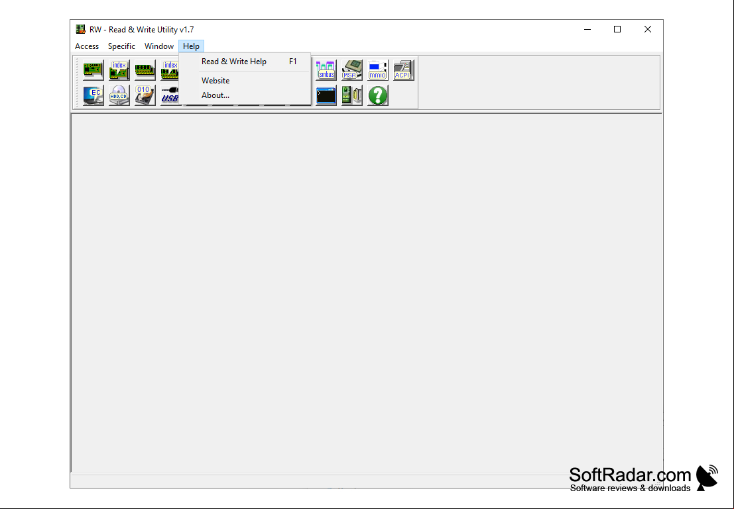This screenshot has height=509, width=734.
Task: Open the green board and serial connector icon
Action: [x=352, y=95]
